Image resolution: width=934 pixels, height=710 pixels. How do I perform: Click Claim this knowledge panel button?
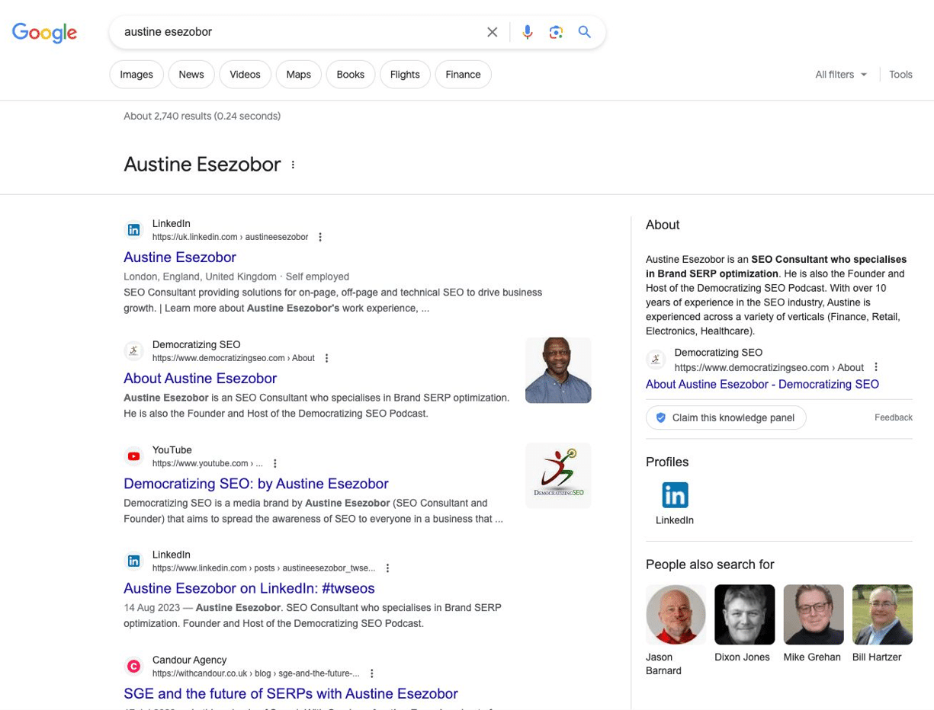tap(726, 417)
